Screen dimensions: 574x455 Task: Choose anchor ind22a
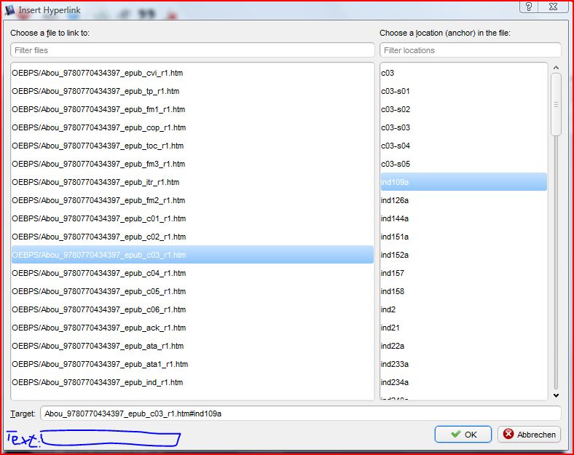coord(464,346)
